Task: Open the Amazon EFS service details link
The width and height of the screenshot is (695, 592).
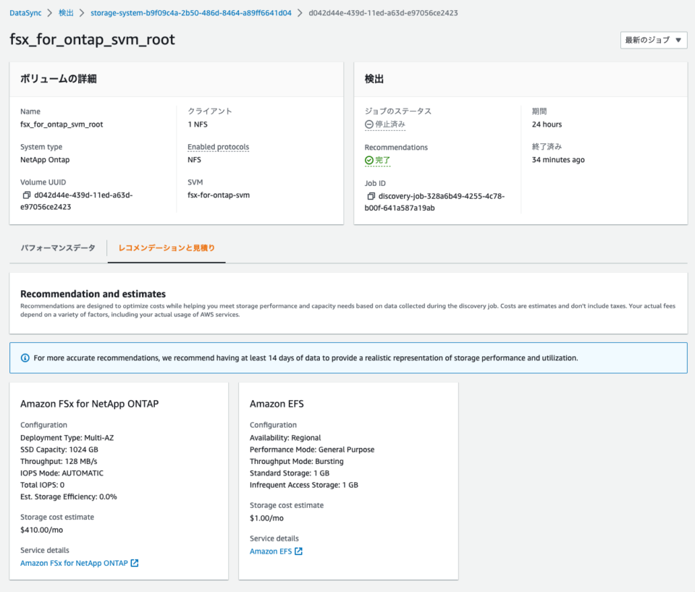Action: pyautogui.click(x=271, y=551)
